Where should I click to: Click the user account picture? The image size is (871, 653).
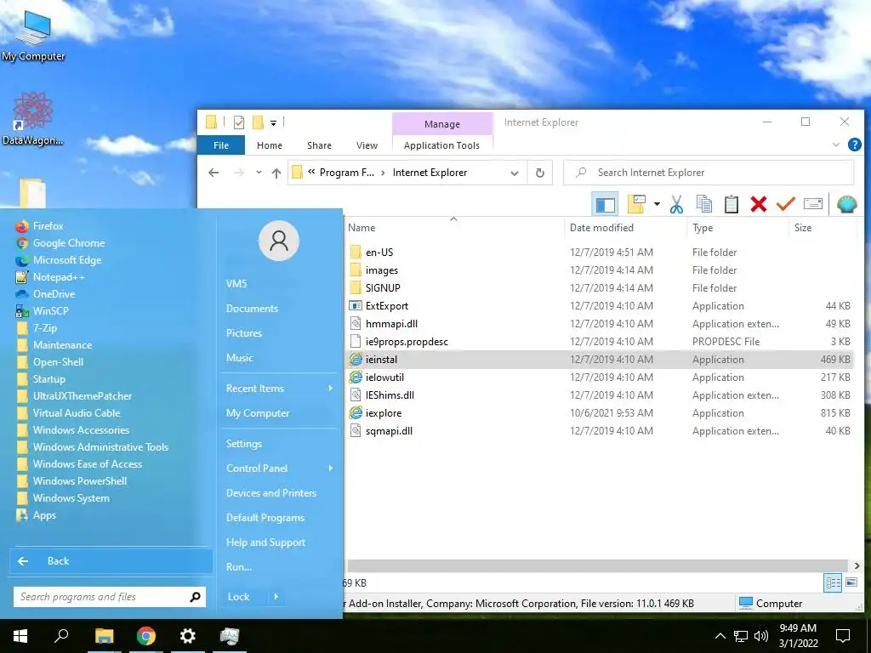pyautogui.click(x=279, y=241)
